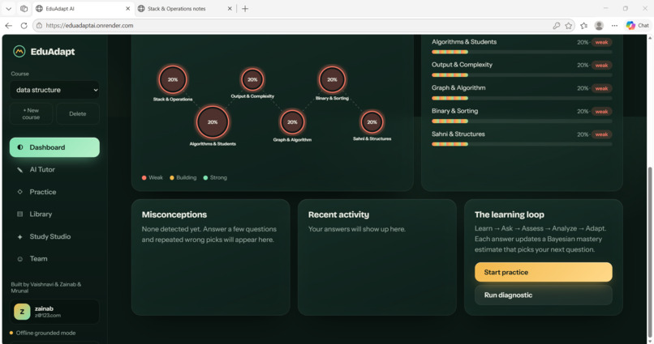Switch to the EduAdapt AI tab

[83, 8]
